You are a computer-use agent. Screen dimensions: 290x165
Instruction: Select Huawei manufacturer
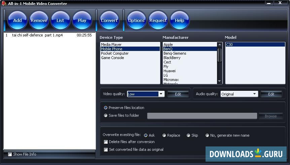(x=190, y=71)
